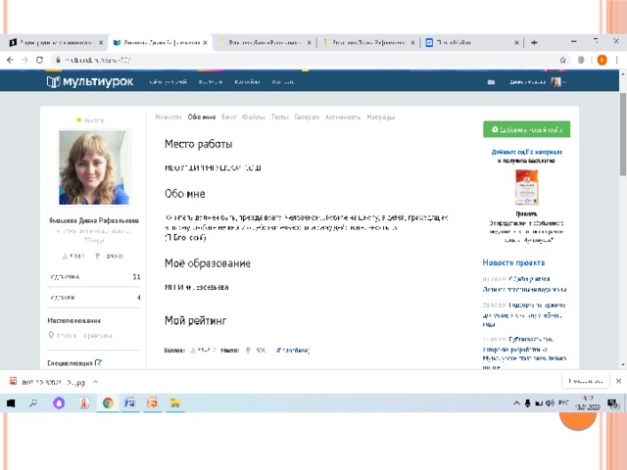Open the orange Chrome profile avatar
The height and width of the screenshot is (470, 627).
pos(602,60)
